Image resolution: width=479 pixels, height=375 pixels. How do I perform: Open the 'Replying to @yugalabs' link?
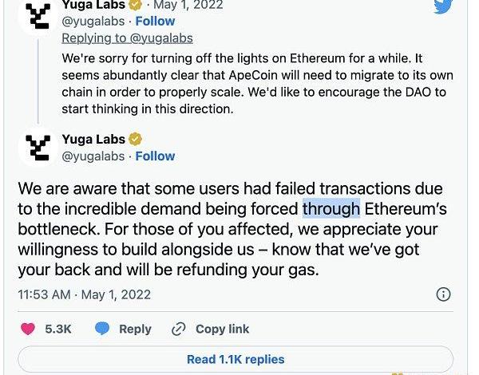coord(127,37)
